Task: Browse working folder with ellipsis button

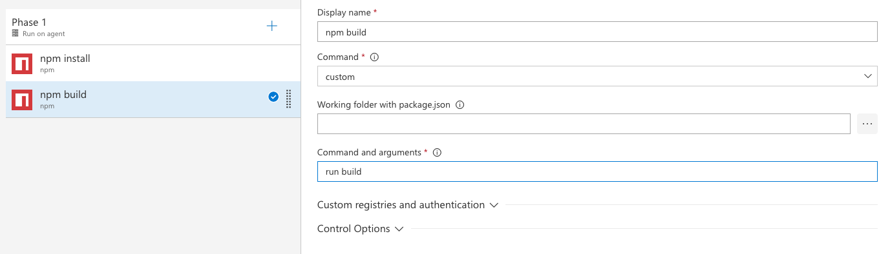Action: pos(867,124)
